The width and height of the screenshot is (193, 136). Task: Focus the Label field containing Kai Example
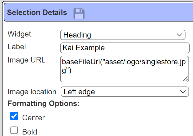(x=125, y=48)
